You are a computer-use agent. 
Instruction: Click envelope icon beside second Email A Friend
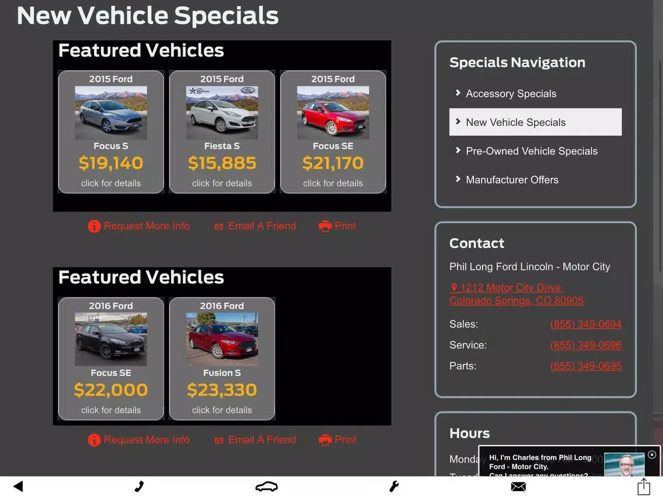point(219,440)
